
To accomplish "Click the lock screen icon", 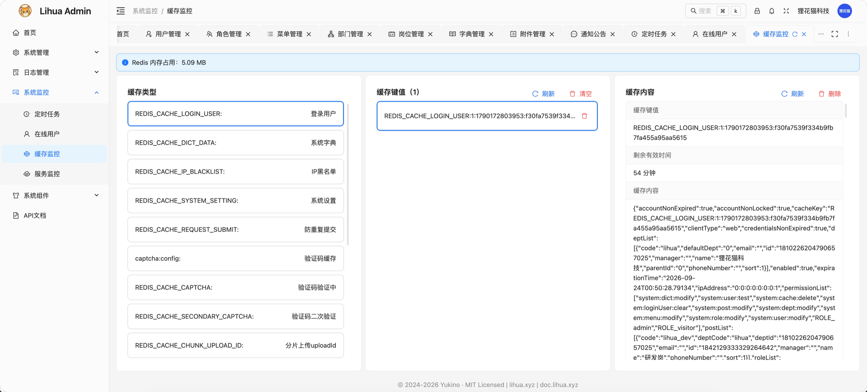I will [757, 11].
